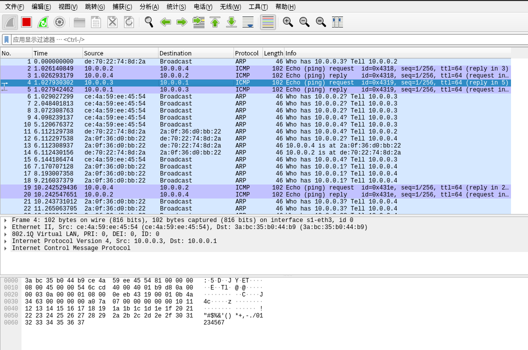Reset text to normal size
This screenshot has height=350, width=528.
[x=321, y=22]
